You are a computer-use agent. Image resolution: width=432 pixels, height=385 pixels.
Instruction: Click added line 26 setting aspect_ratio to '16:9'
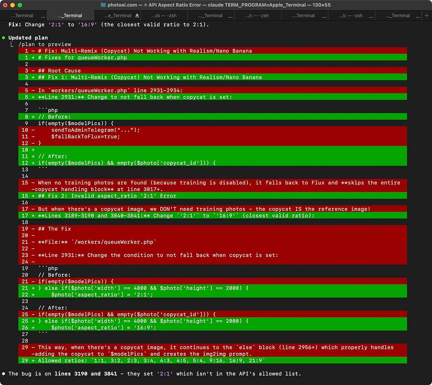tap(213, 328)
